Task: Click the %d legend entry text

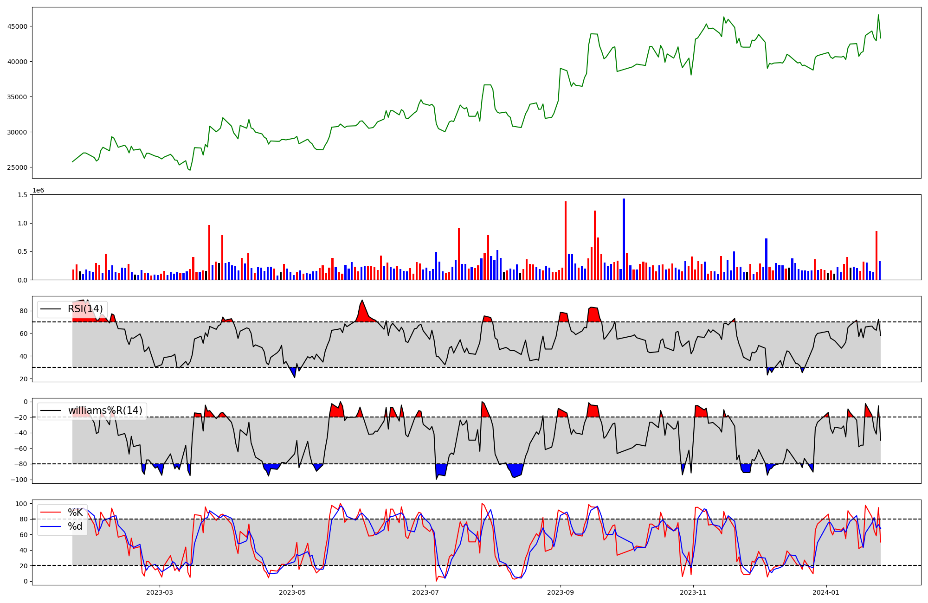Action: [75, 526]
